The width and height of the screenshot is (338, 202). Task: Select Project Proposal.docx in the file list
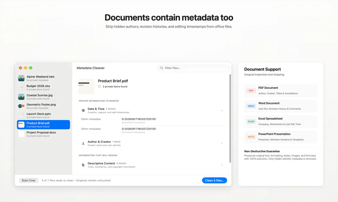[x=43, y=134]
